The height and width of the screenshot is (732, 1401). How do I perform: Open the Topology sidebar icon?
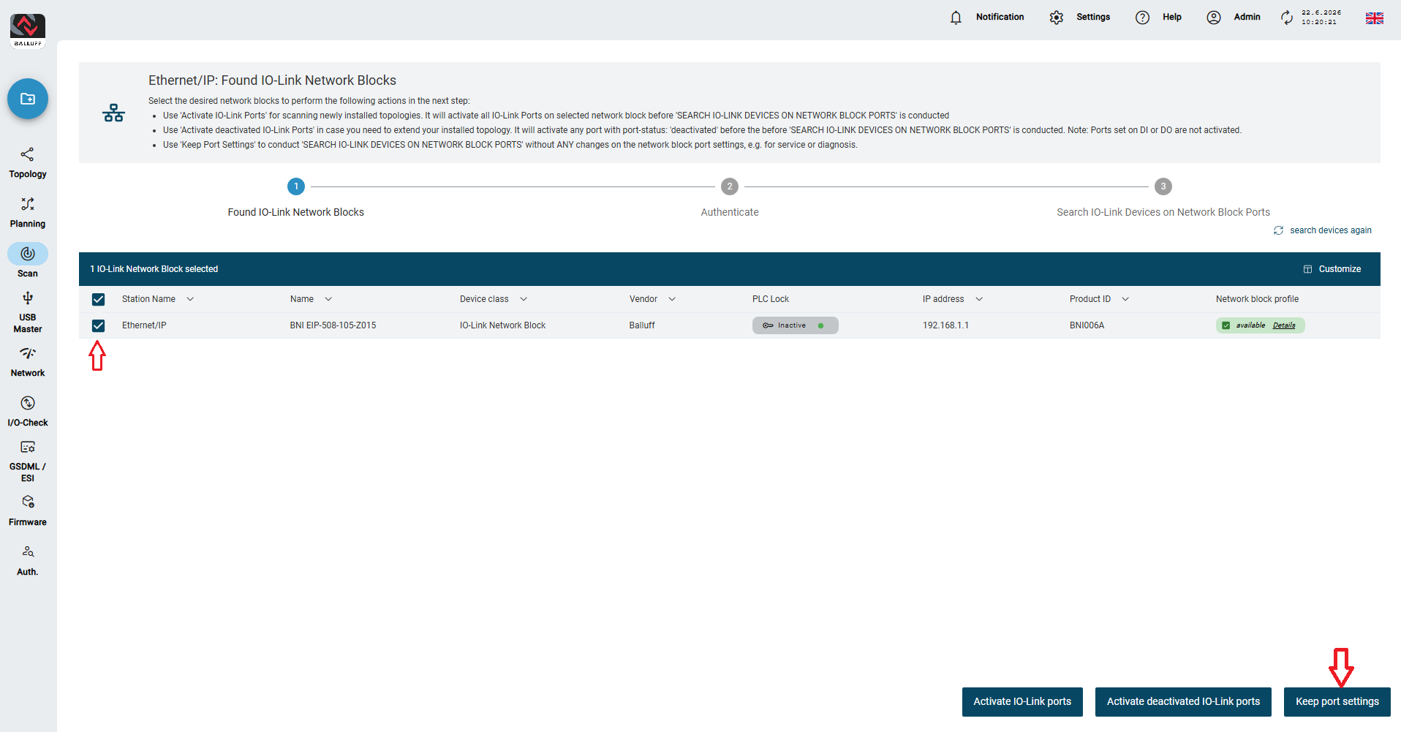[x=28, y=154]
